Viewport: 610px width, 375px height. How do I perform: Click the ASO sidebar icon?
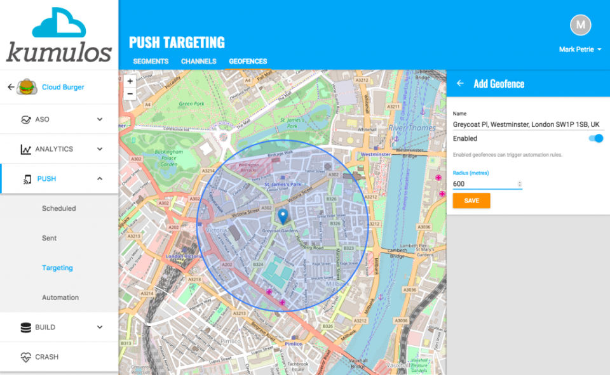tap(25, 119)
